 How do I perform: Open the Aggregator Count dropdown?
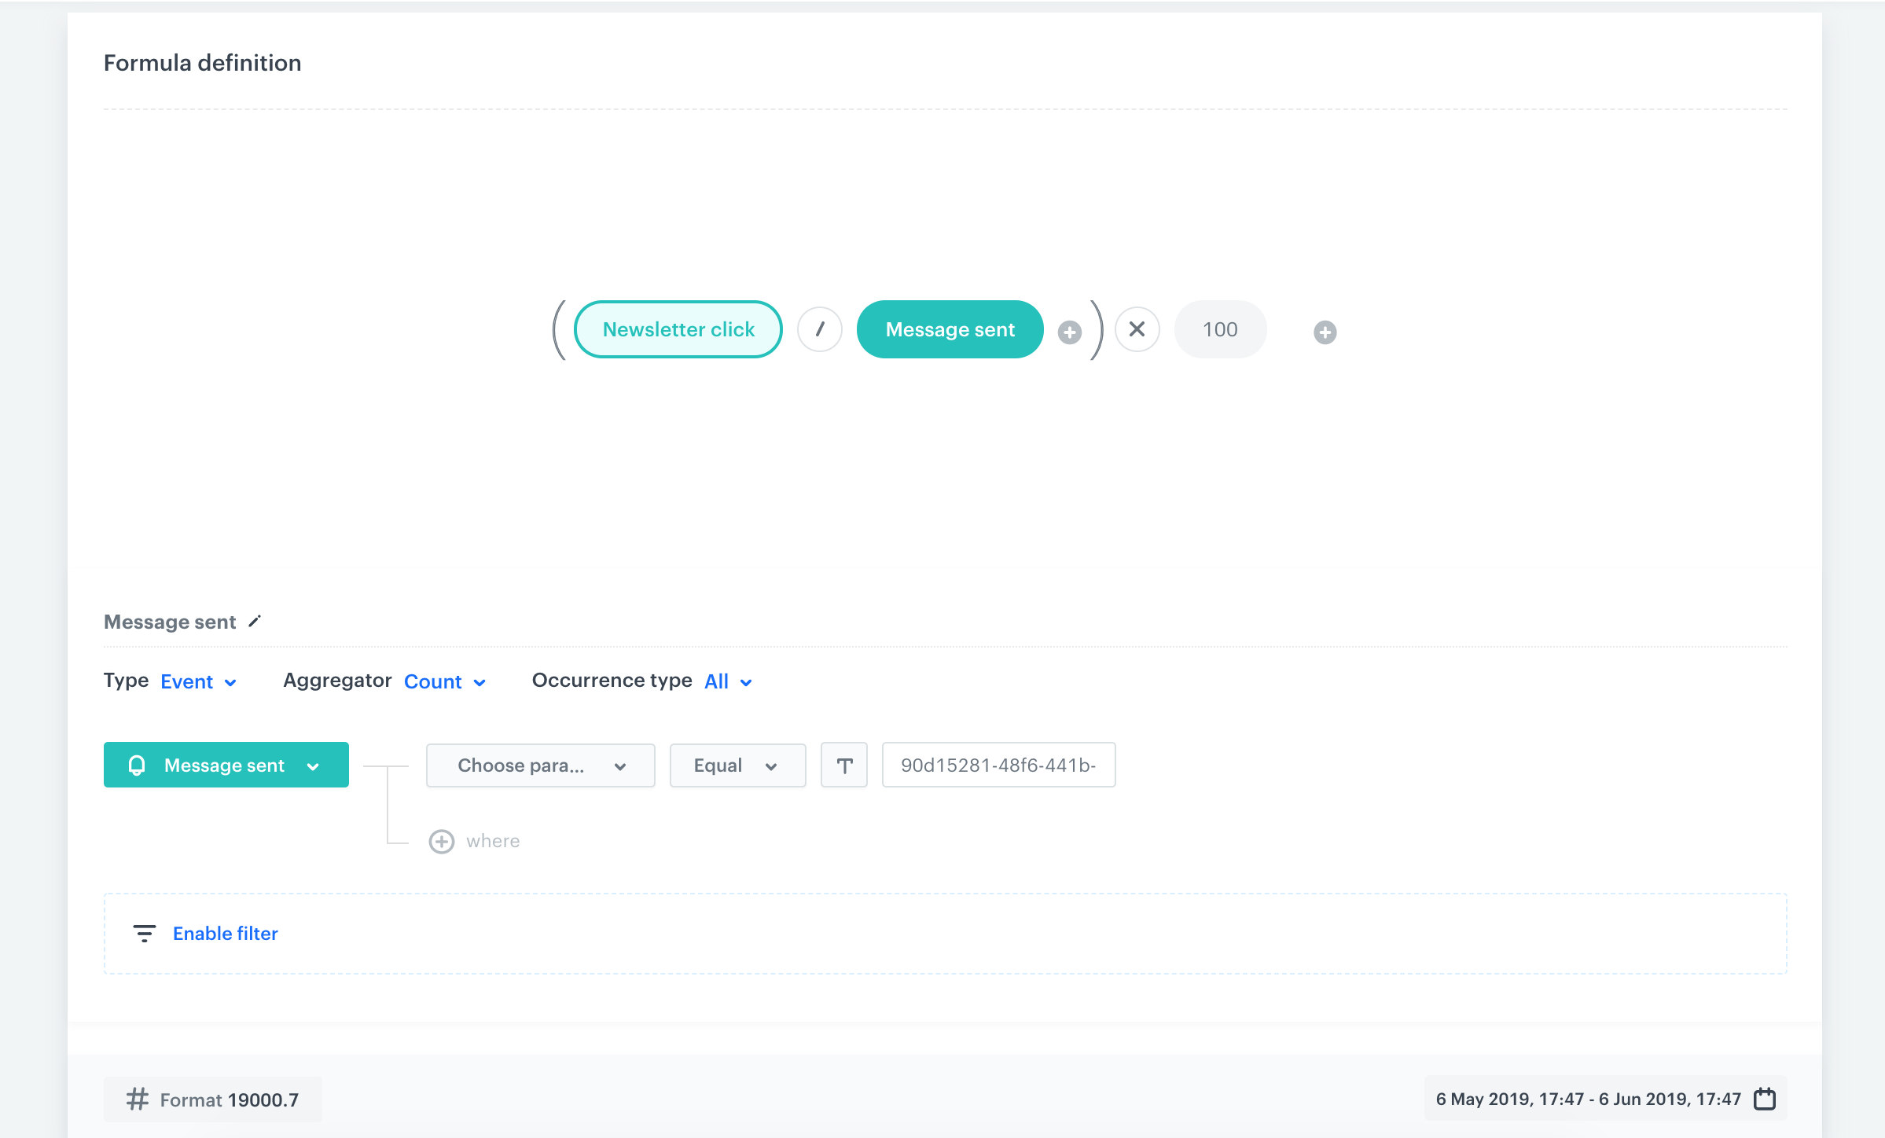click(x=445, y=682)
